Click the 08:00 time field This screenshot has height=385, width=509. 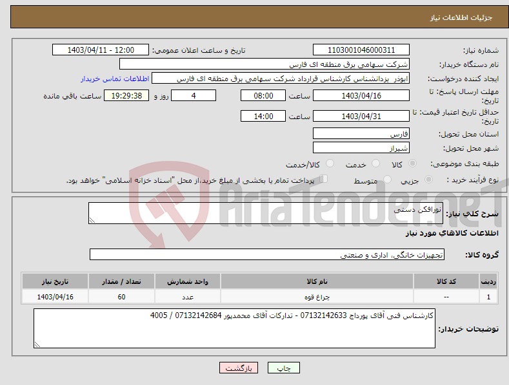(x=263, y=95)
